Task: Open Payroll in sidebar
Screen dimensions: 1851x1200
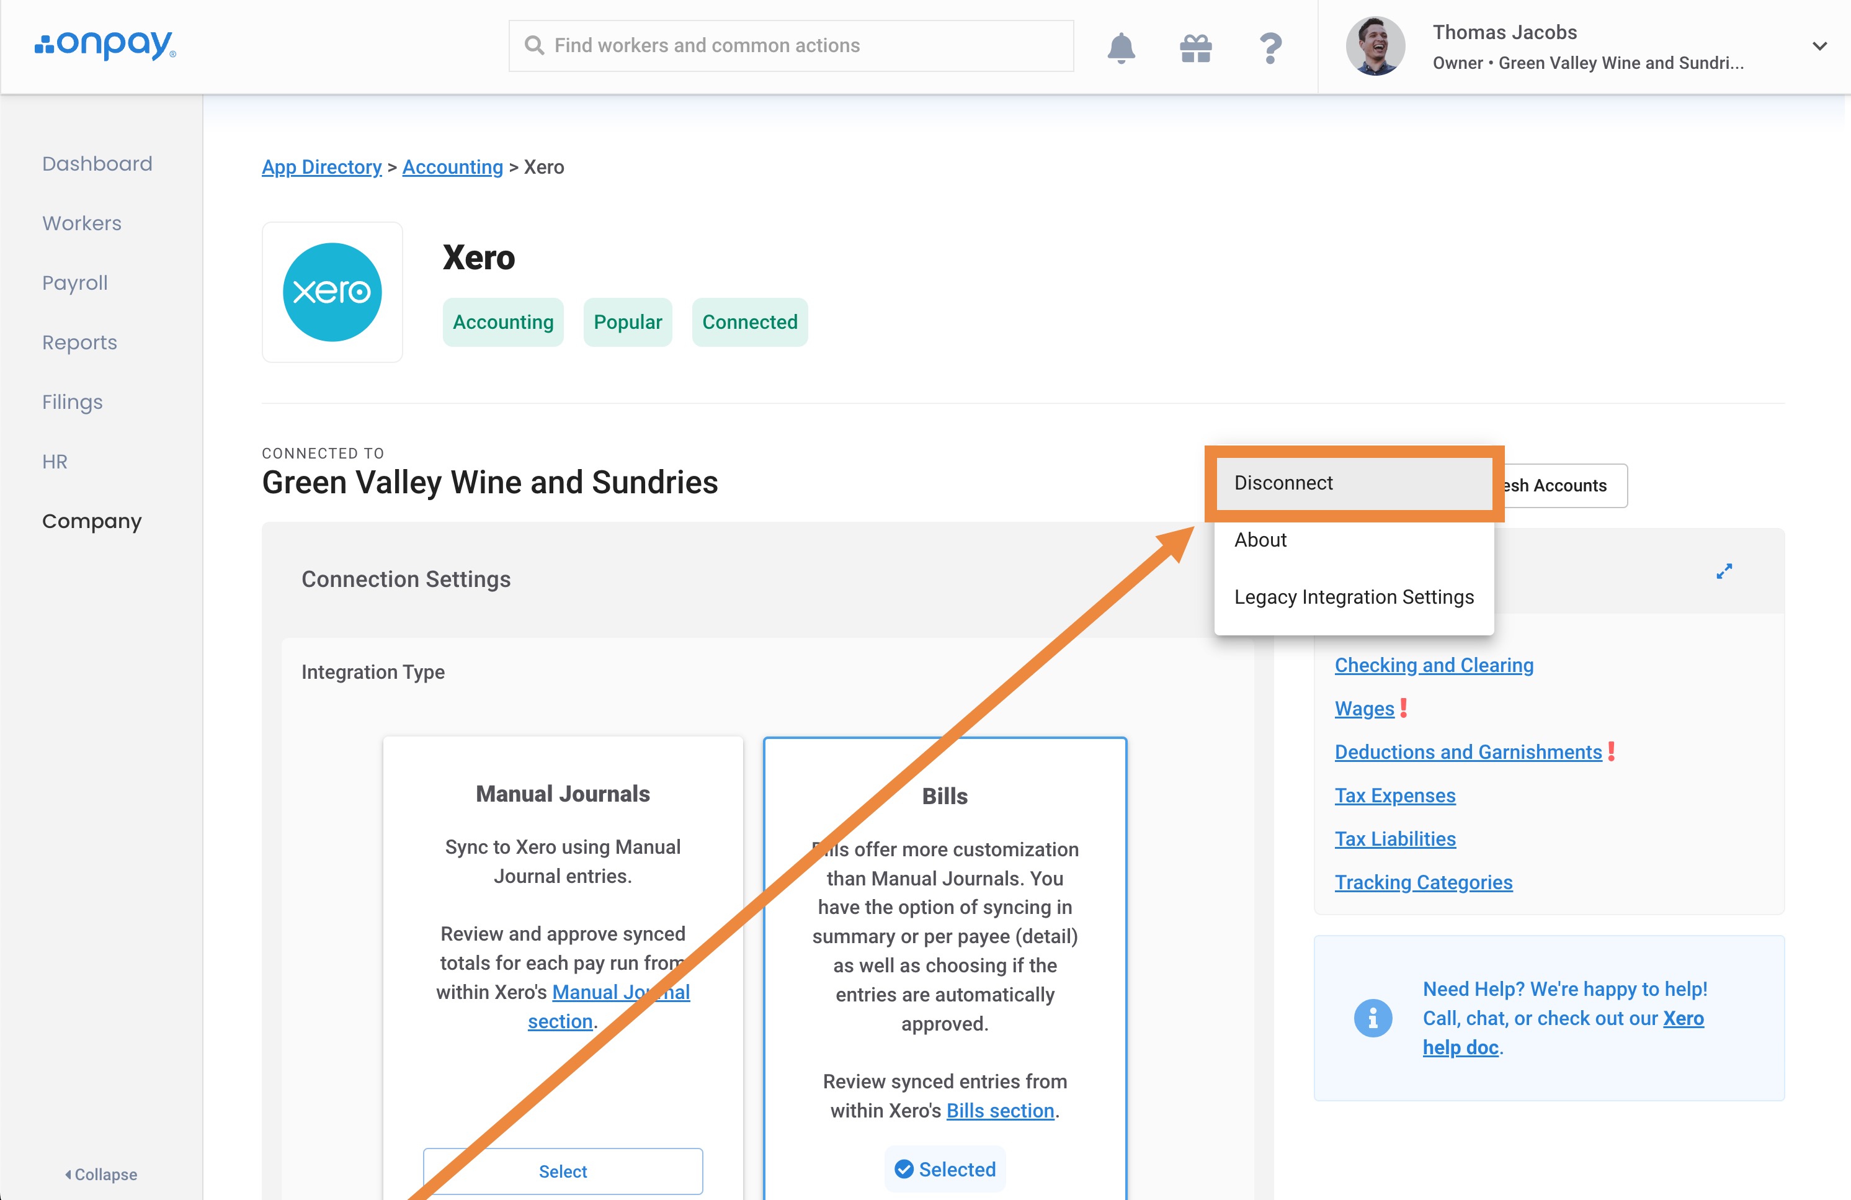Action: tap(74, 283)
